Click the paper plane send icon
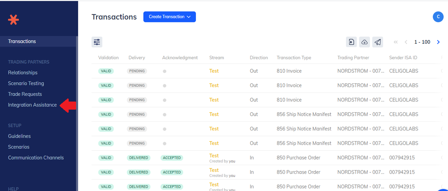Screen dimensions: 448x191 [x=378, y=42]
